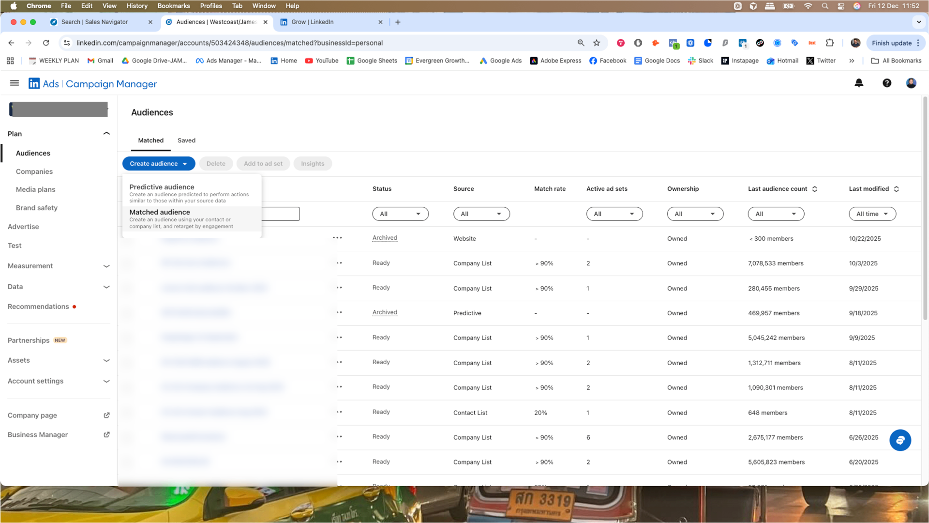The width and height of the screenshot is (929, 523).
Task: Open Business Manager external link icon
Action: click(106, 434)
